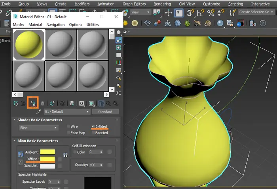277x189 pixels.
Task: Click the Go to Parent icon
Action: tap(108, 104)
